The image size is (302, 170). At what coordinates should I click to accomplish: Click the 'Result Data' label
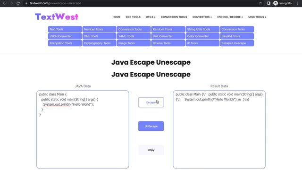point(219,86)
